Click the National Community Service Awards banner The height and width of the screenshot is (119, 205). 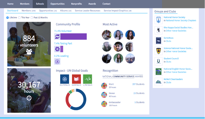point(123,76)
